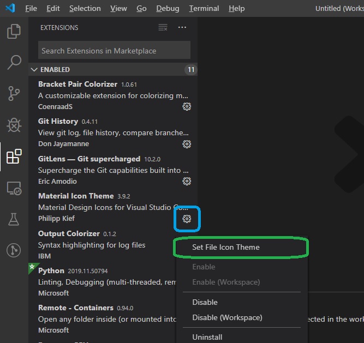Viewport: 364px width, 343px height.
Task: Open the Remote Explorer icon
Action: [14, 188]
